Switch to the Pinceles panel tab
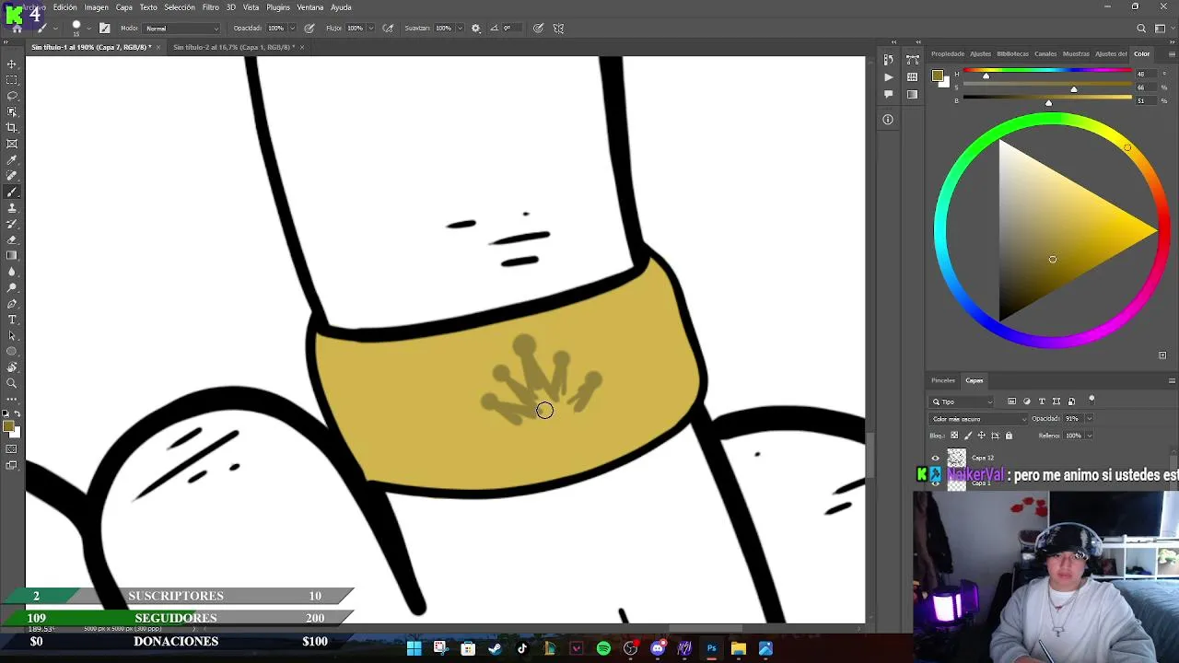Screen dimensions: 1179x663 (943, 380)
